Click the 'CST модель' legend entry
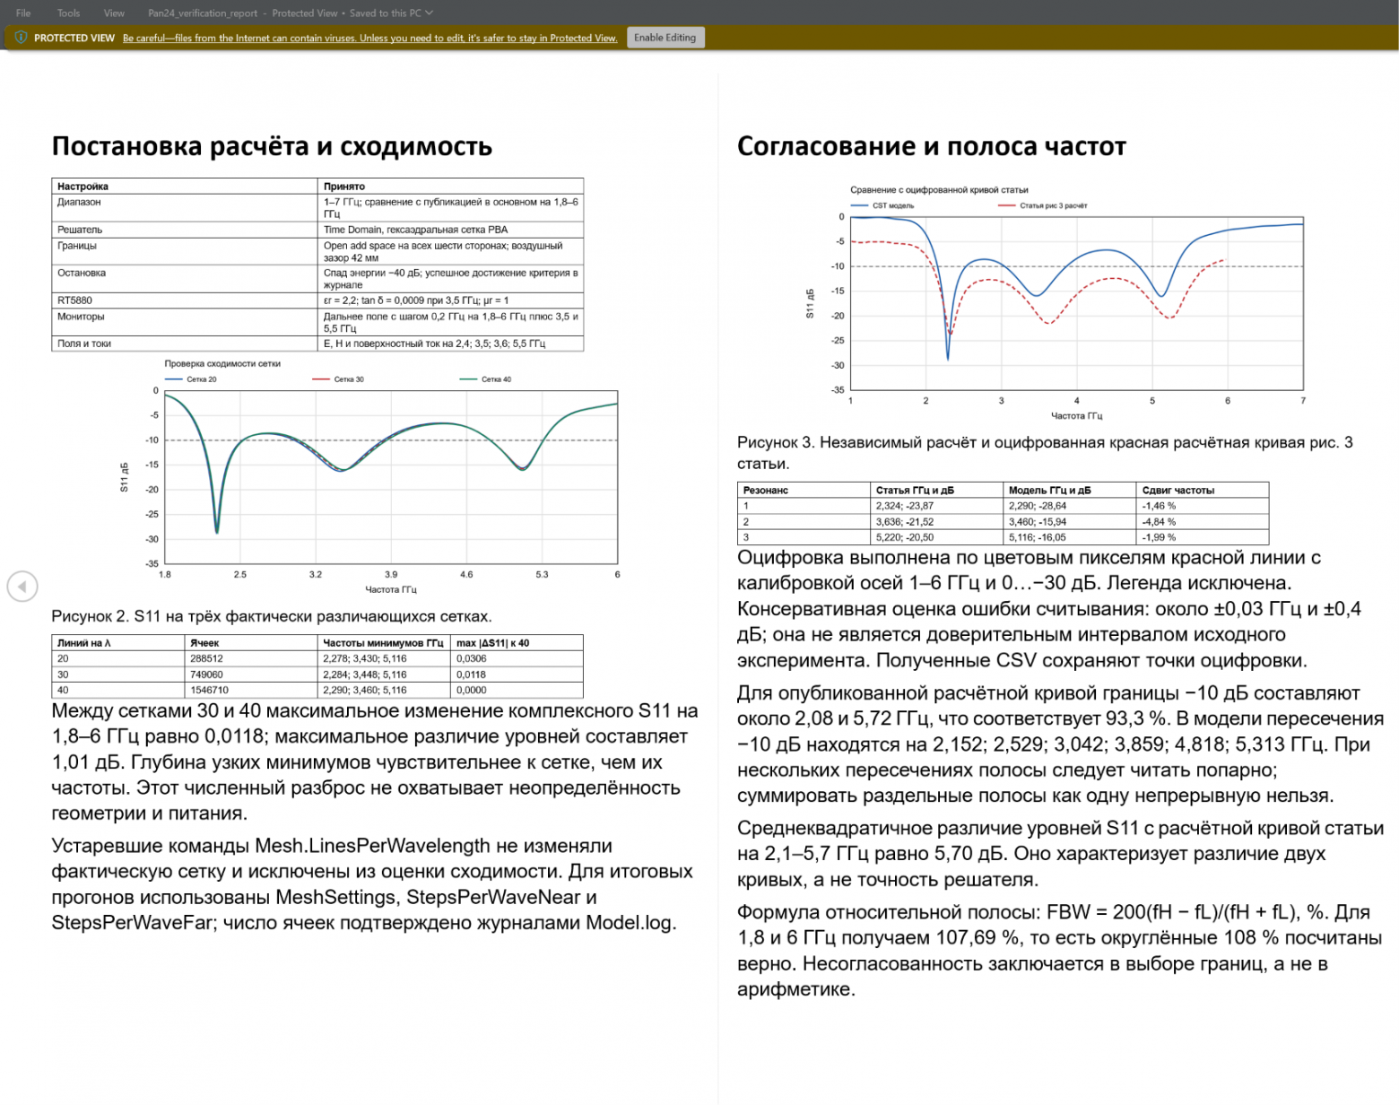The height and width of the screenshot is (1105, 1399). pos(882,205)
